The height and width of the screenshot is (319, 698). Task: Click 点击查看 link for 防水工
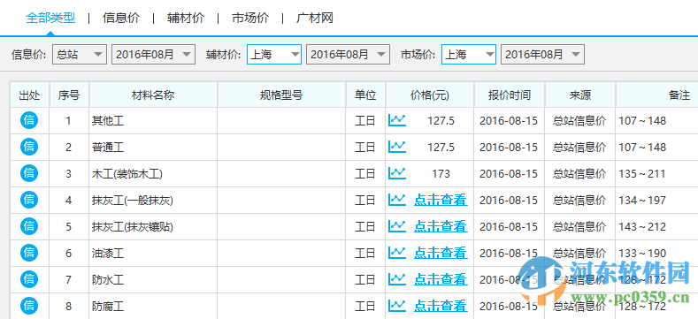[441, 279]
